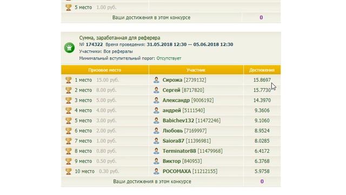Open the profile of Saiora87
346x195 pixels.
tap(174, 141)
